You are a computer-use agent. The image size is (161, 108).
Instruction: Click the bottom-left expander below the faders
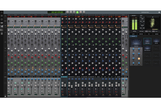coord(5,96)
